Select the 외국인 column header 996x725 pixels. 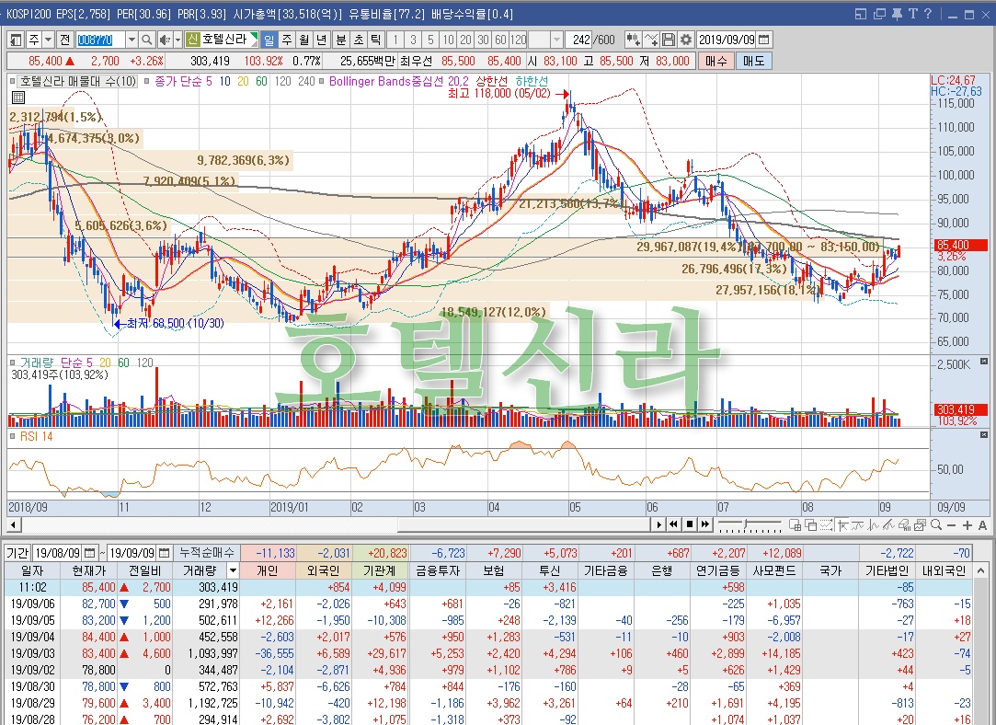click(324, 570)
